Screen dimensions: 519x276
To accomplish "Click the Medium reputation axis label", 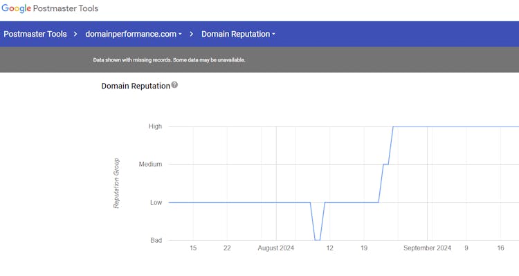I will tap(150, 164).
